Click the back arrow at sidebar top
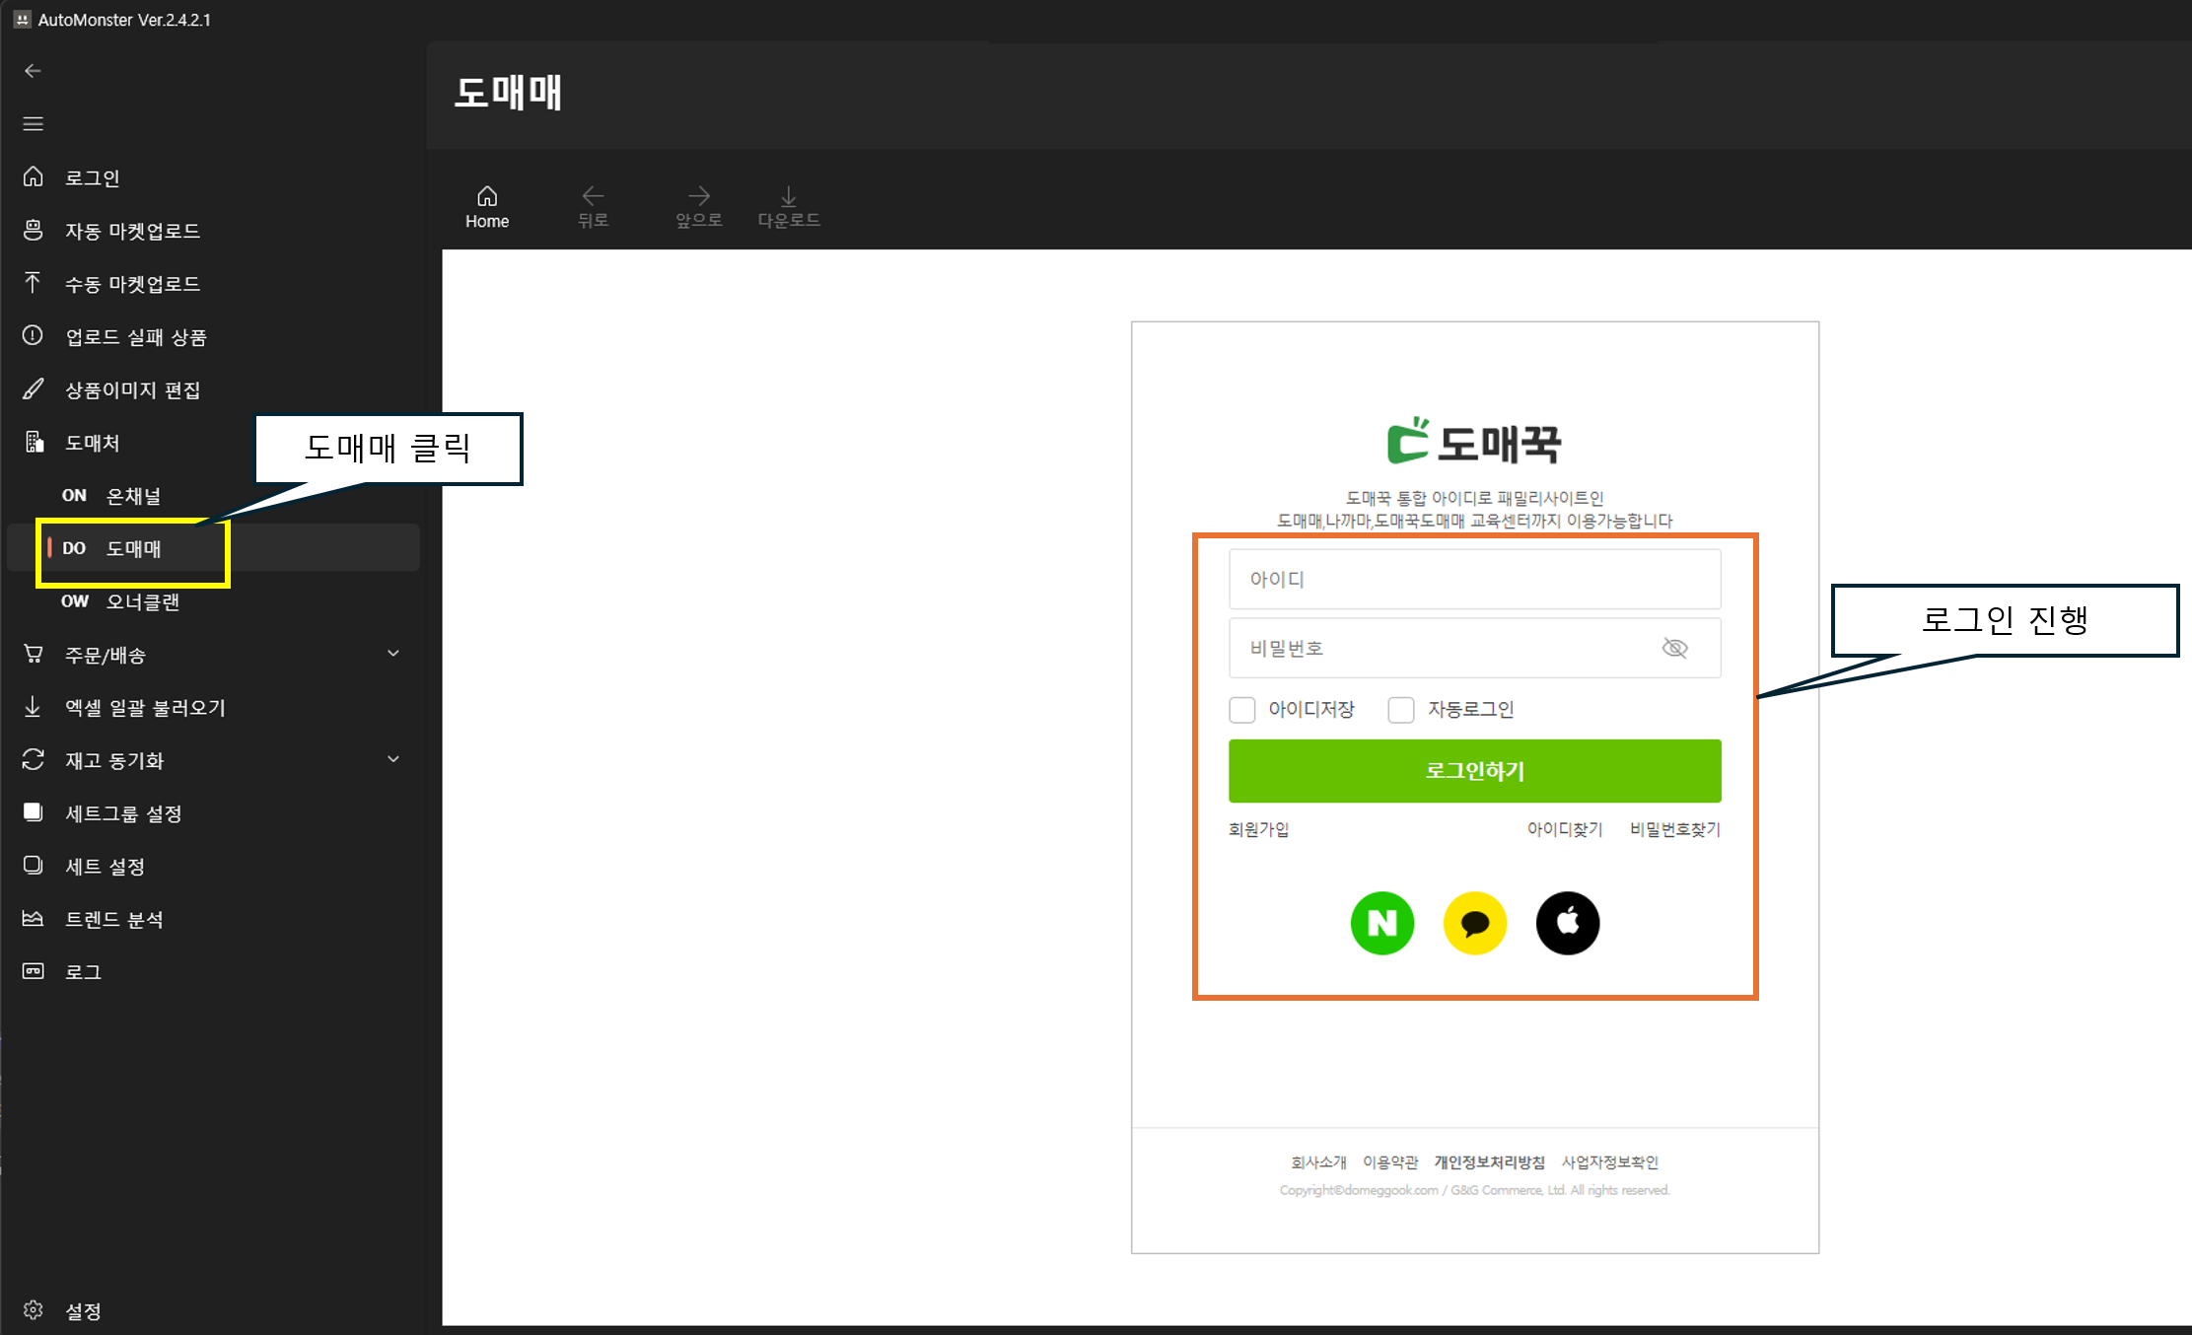 [x=33, y=71]
